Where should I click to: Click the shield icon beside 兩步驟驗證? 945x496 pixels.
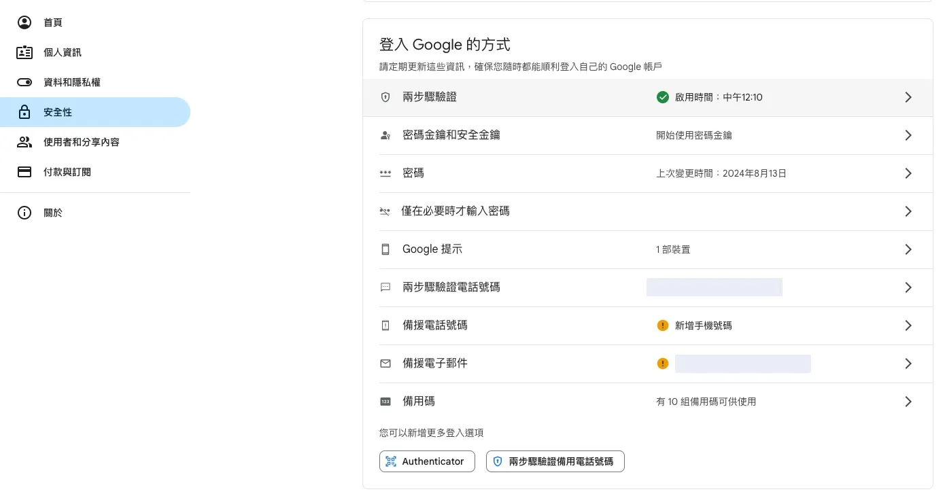(385, 97)
